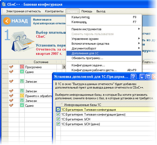Open the Сервис menu

point(73,11)
